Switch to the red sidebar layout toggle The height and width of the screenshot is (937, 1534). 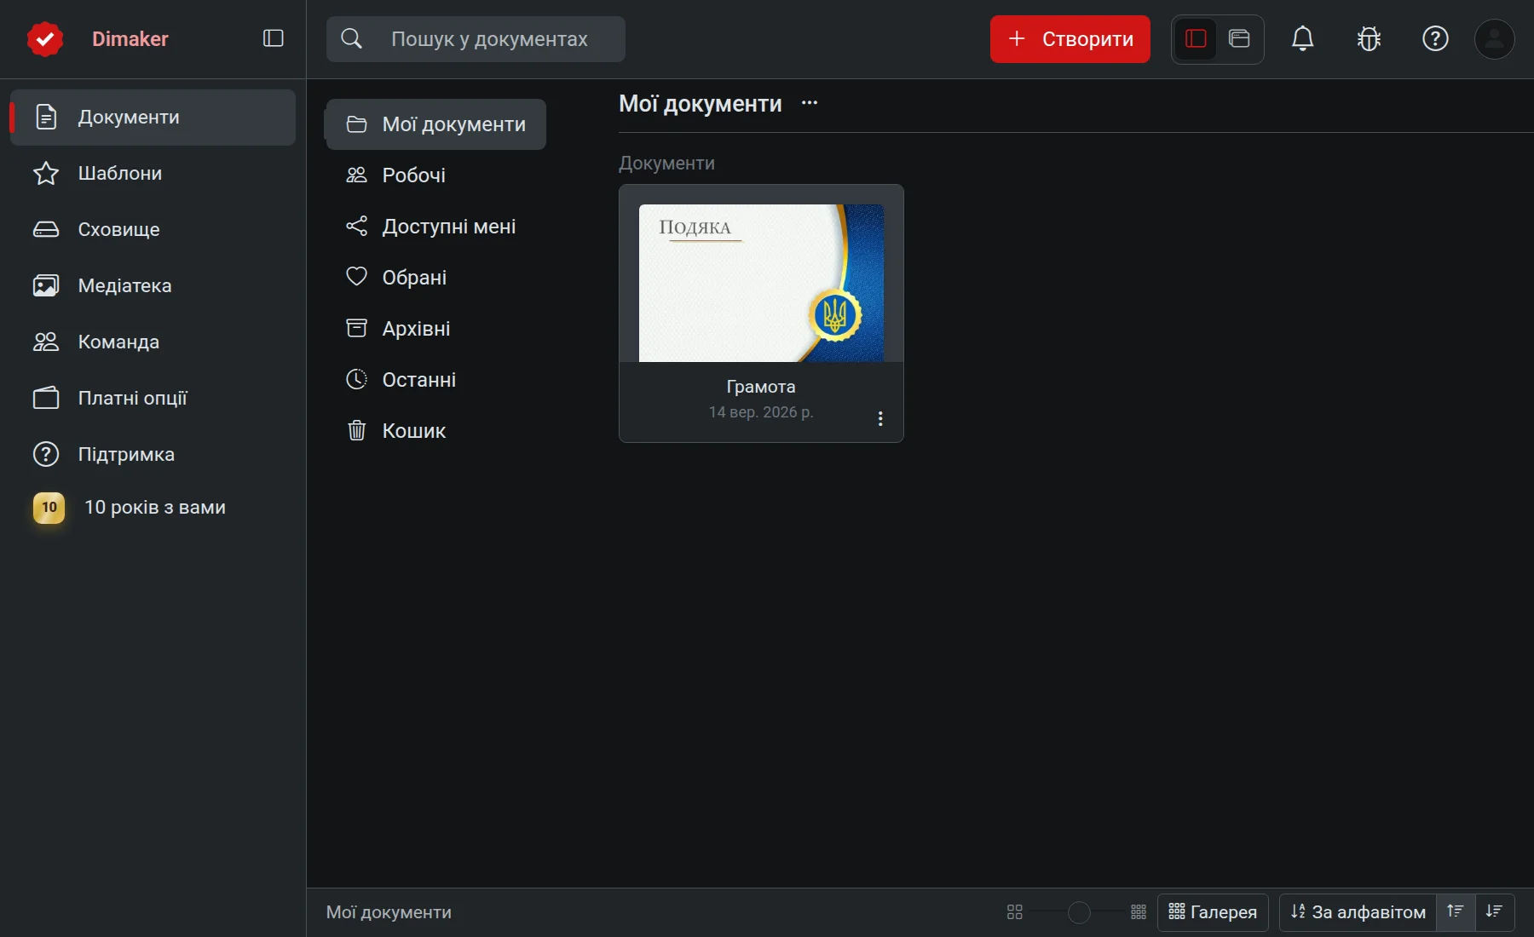tap(1196, 38)
